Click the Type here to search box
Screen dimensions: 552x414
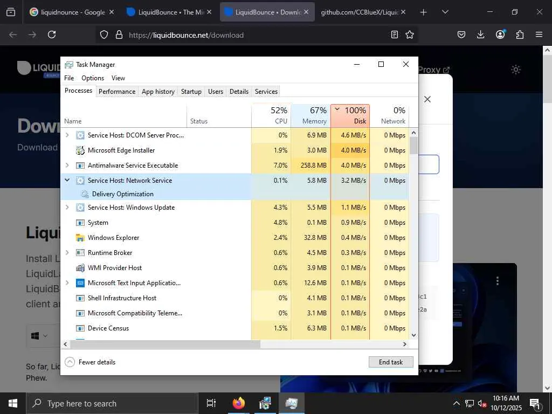112,403
